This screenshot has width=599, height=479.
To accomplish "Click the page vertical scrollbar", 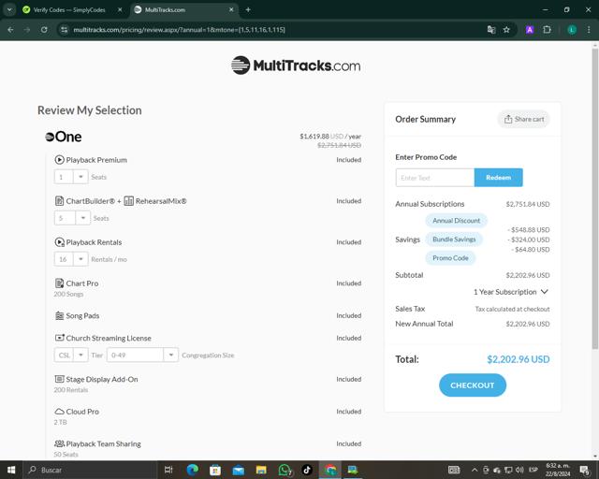I will [x=595, y=198].
